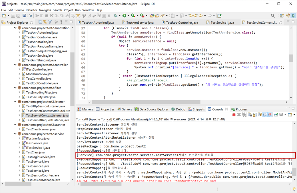Click the Project Explorer filter funnel icon
This screenshot has height=193, width=297.
point(50,22)
